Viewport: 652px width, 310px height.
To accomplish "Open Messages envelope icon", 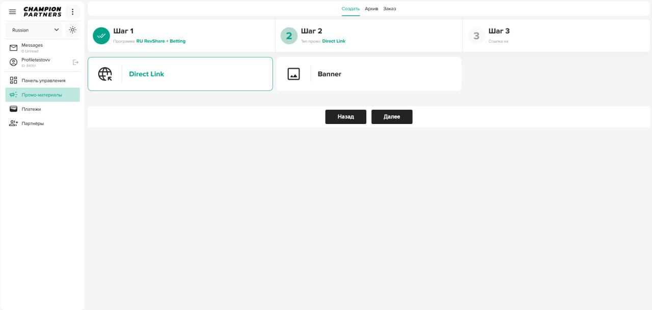I will (x=14, y=48).
